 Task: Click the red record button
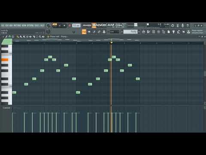click(70, 26)
